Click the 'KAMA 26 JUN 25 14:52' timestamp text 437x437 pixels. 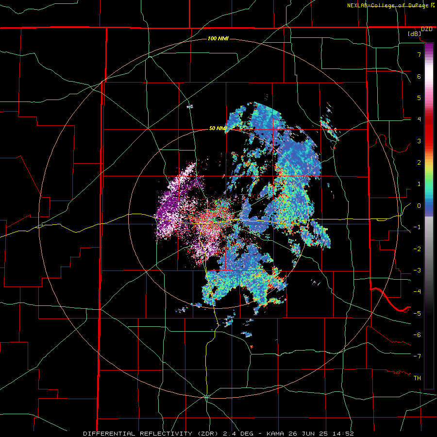point(310,434)
